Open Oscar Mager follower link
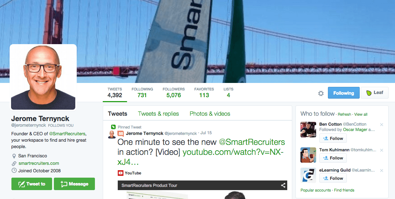The width and height of the screenshot is (395, 199). click(355, 130)
